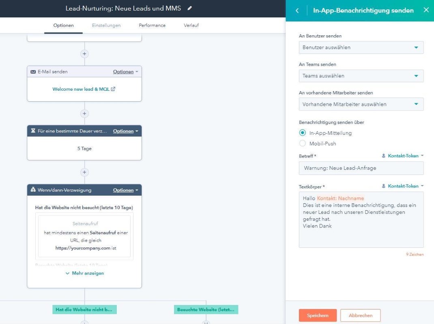Click the 9 Zeichen character counter
This screenshot has width=434, height=324.
pos(415,254)
